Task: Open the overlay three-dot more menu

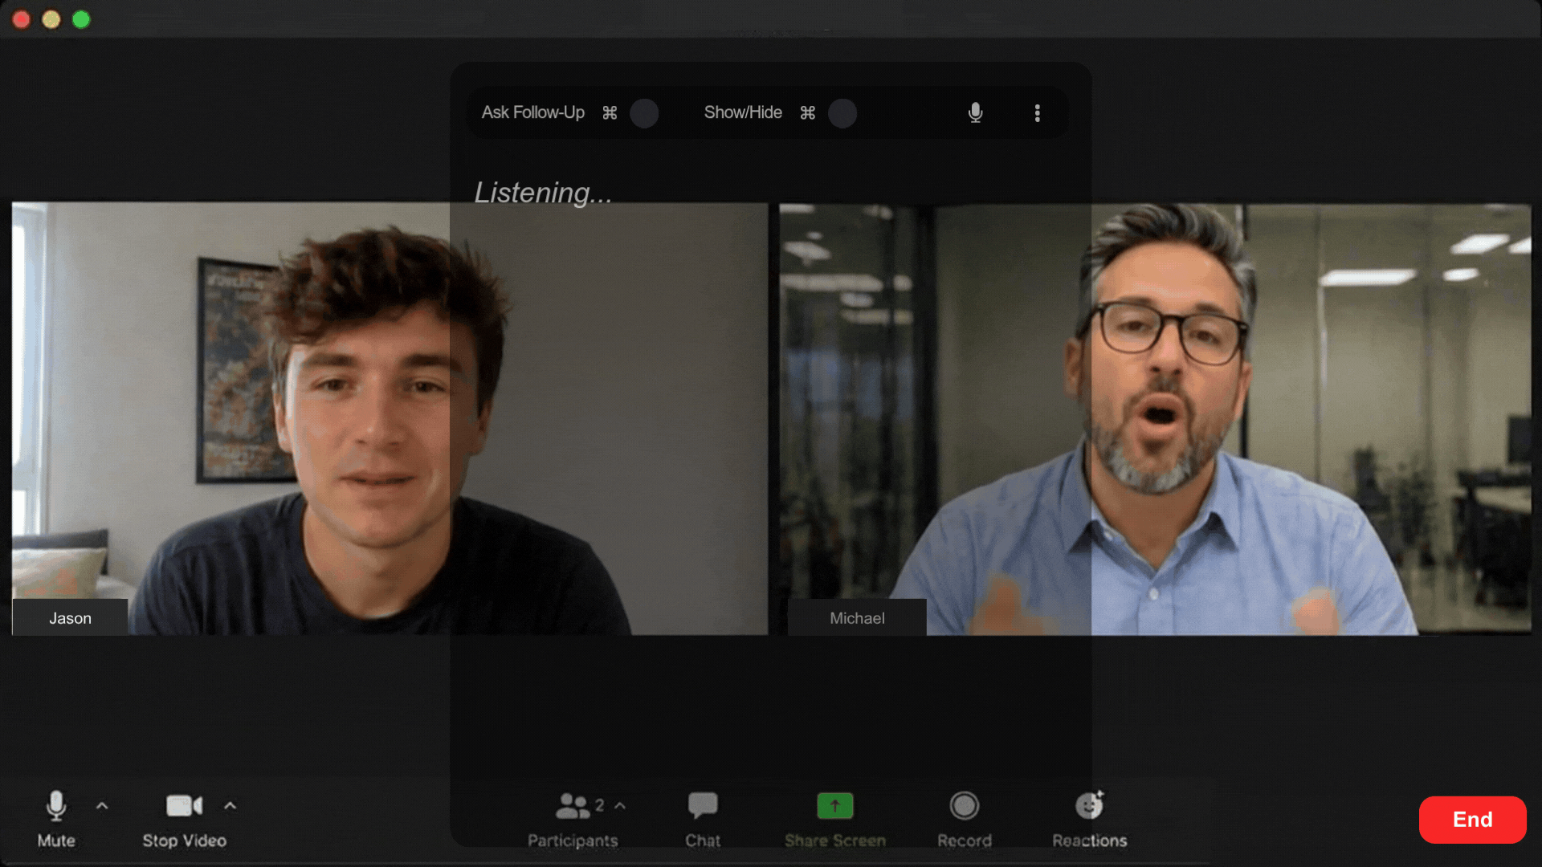Action: coord(1038,112)
